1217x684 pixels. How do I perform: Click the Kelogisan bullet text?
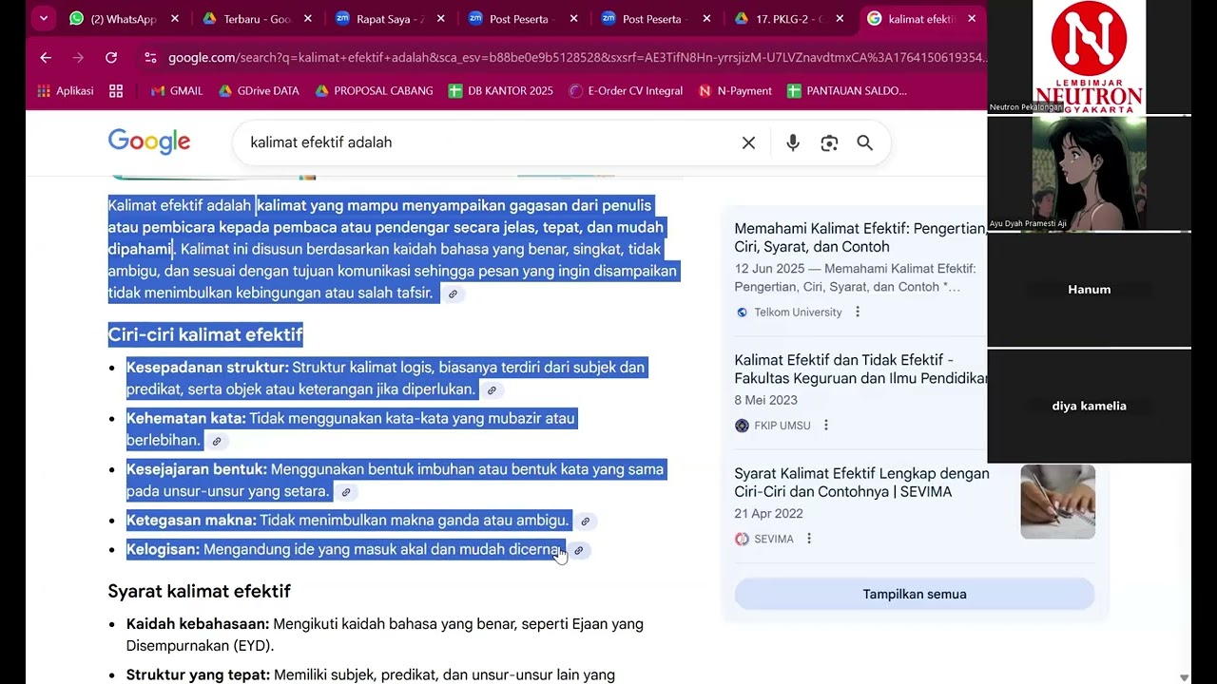(x=345, y=549)
